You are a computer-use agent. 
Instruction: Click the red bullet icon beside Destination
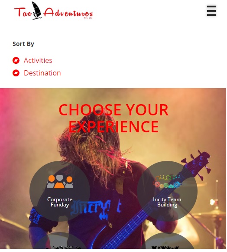point(16,73)
